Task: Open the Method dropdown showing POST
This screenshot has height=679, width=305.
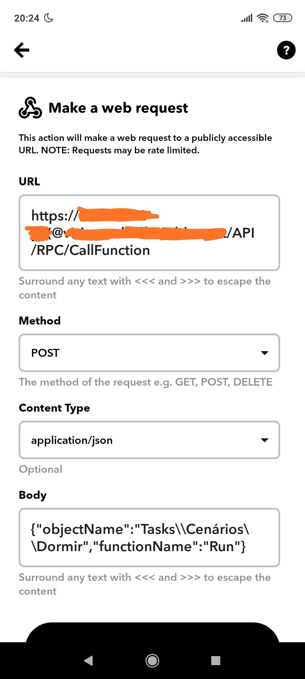Action: (x=149, y=353)
